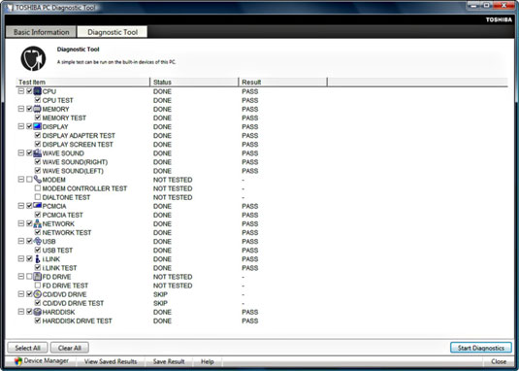Click the Close button at bottom right

coord(499,361)
